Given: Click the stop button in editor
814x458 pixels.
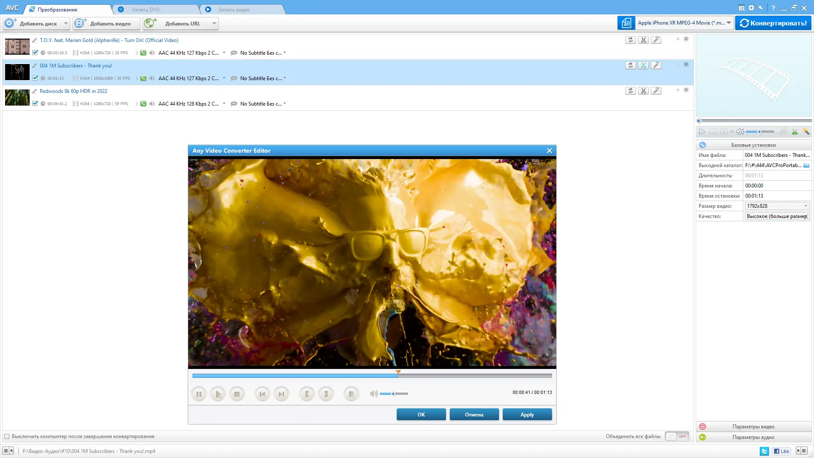Looking at the screenshot, I should coord(237,394).
